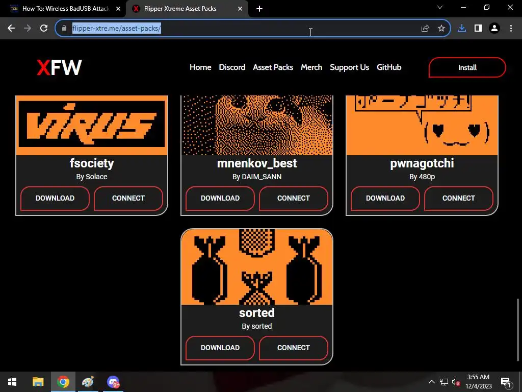
Task: Open the Chrome three-dot menu
Action: coord(511,29)
